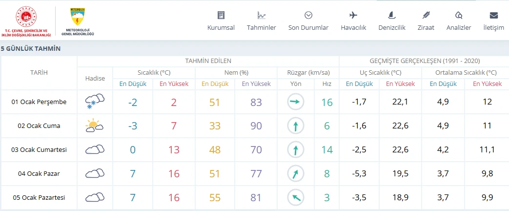Click low temperature -3 for 02 Ocak
Viewport: 509px width, 211px height.
[x=133, y=126]
